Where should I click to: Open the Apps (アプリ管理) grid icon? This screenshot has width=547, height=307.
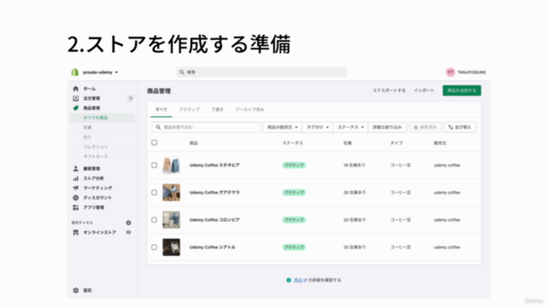pyautogui.click(x=76, y=207)
